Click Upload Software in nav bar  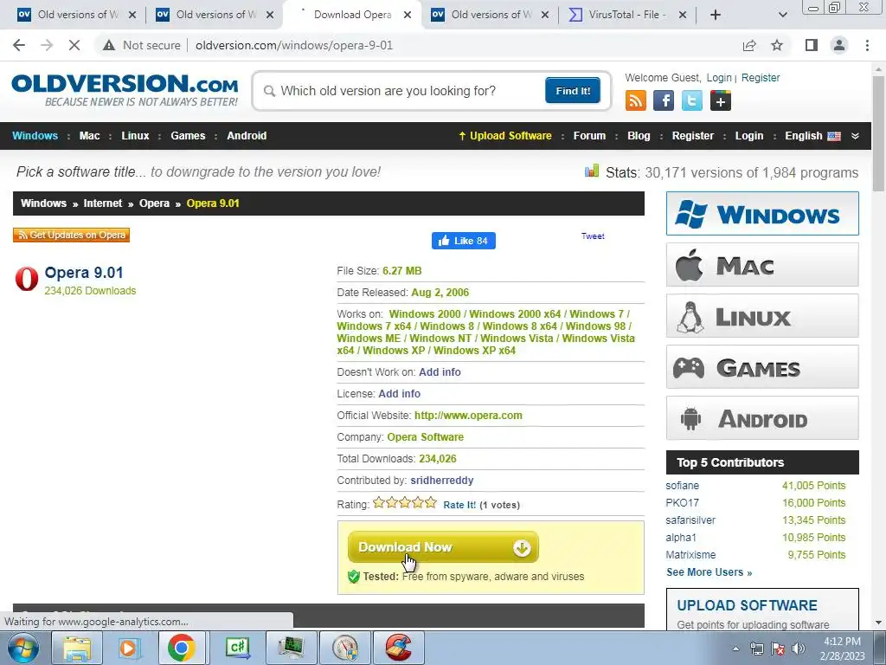coord(504,136)
